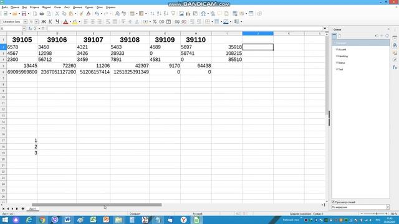Click the Copy icon

point(64,14)
